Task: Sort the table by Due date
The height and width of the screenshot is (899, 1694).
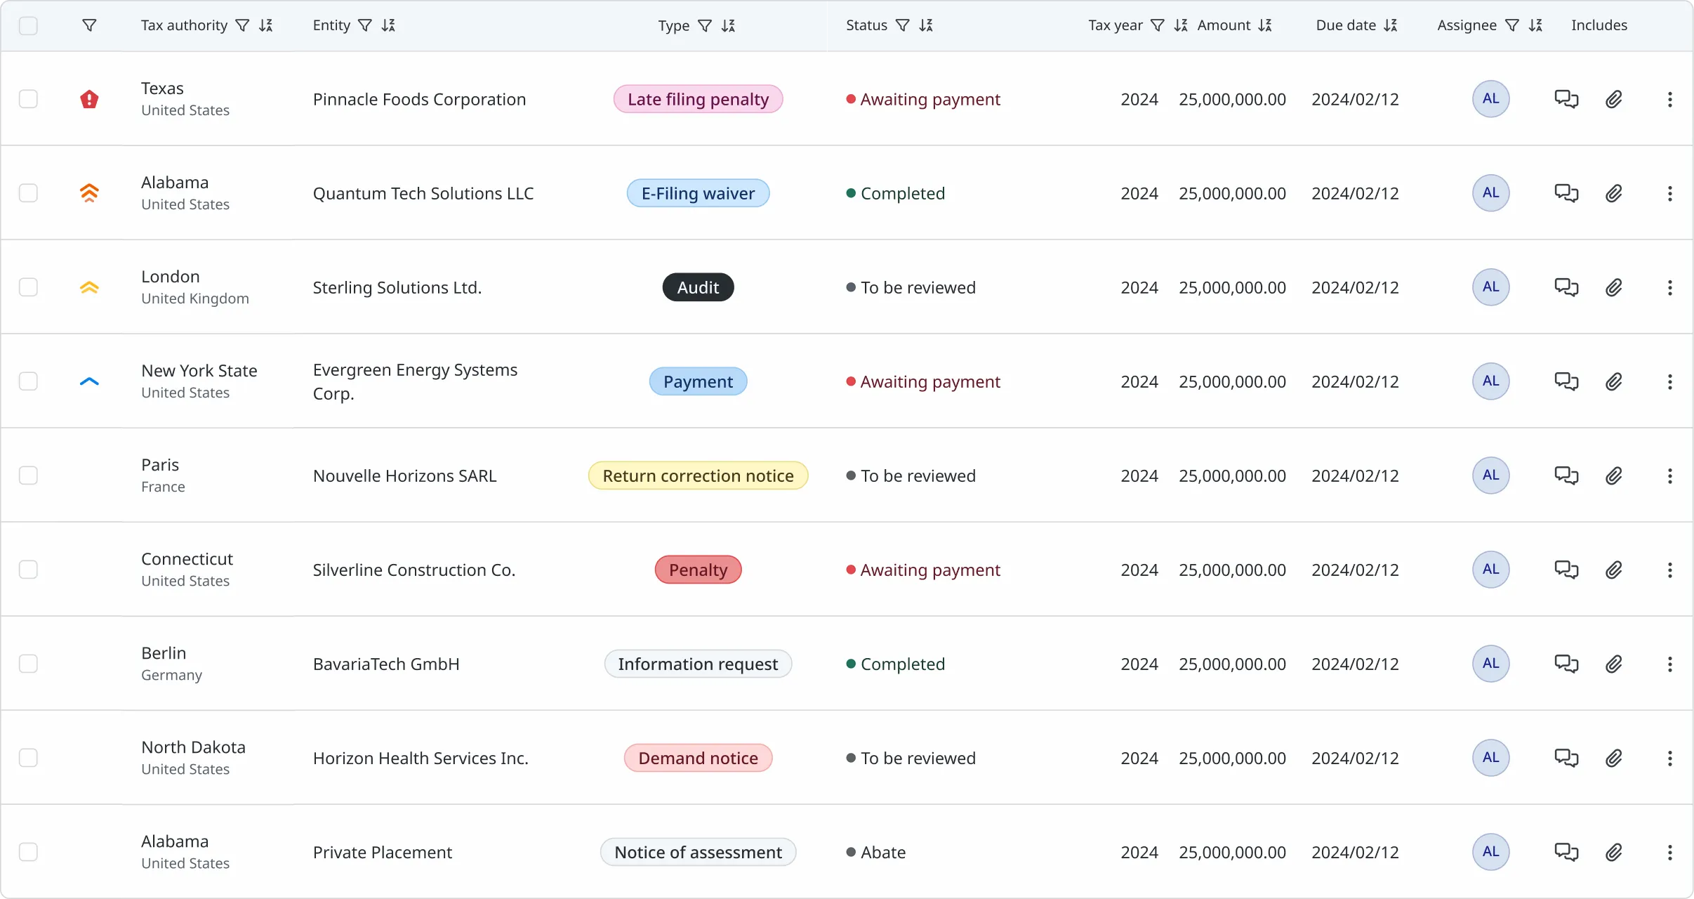Action: [1391, 26]
